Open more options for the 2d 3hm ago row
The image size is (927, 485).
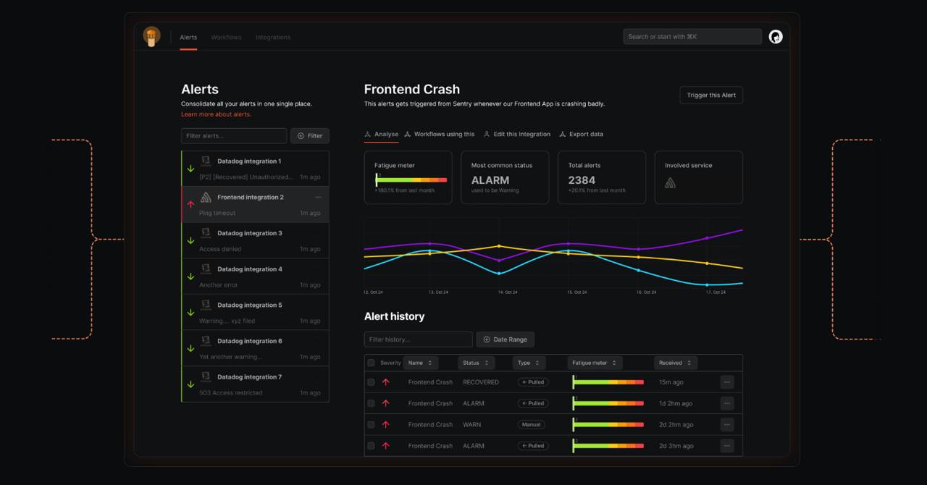pos(727,446)
